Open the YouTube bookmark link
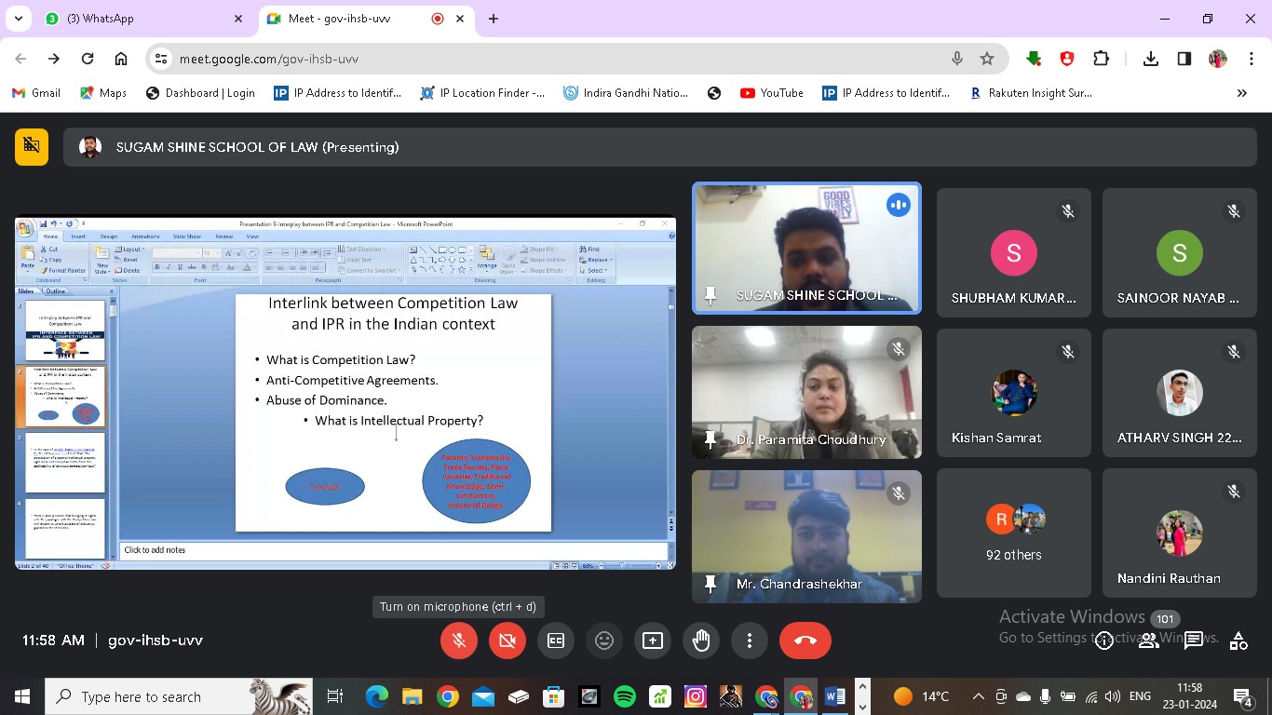The image size is (1272, 715). coord(771,93)
